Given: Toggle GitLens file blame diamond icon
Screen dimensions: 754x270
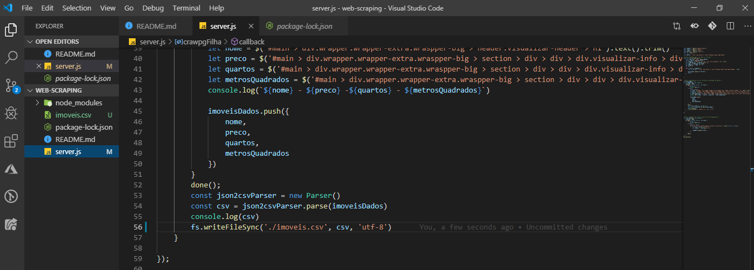Looking at the screenshot, I should click(x=712, y=26).
